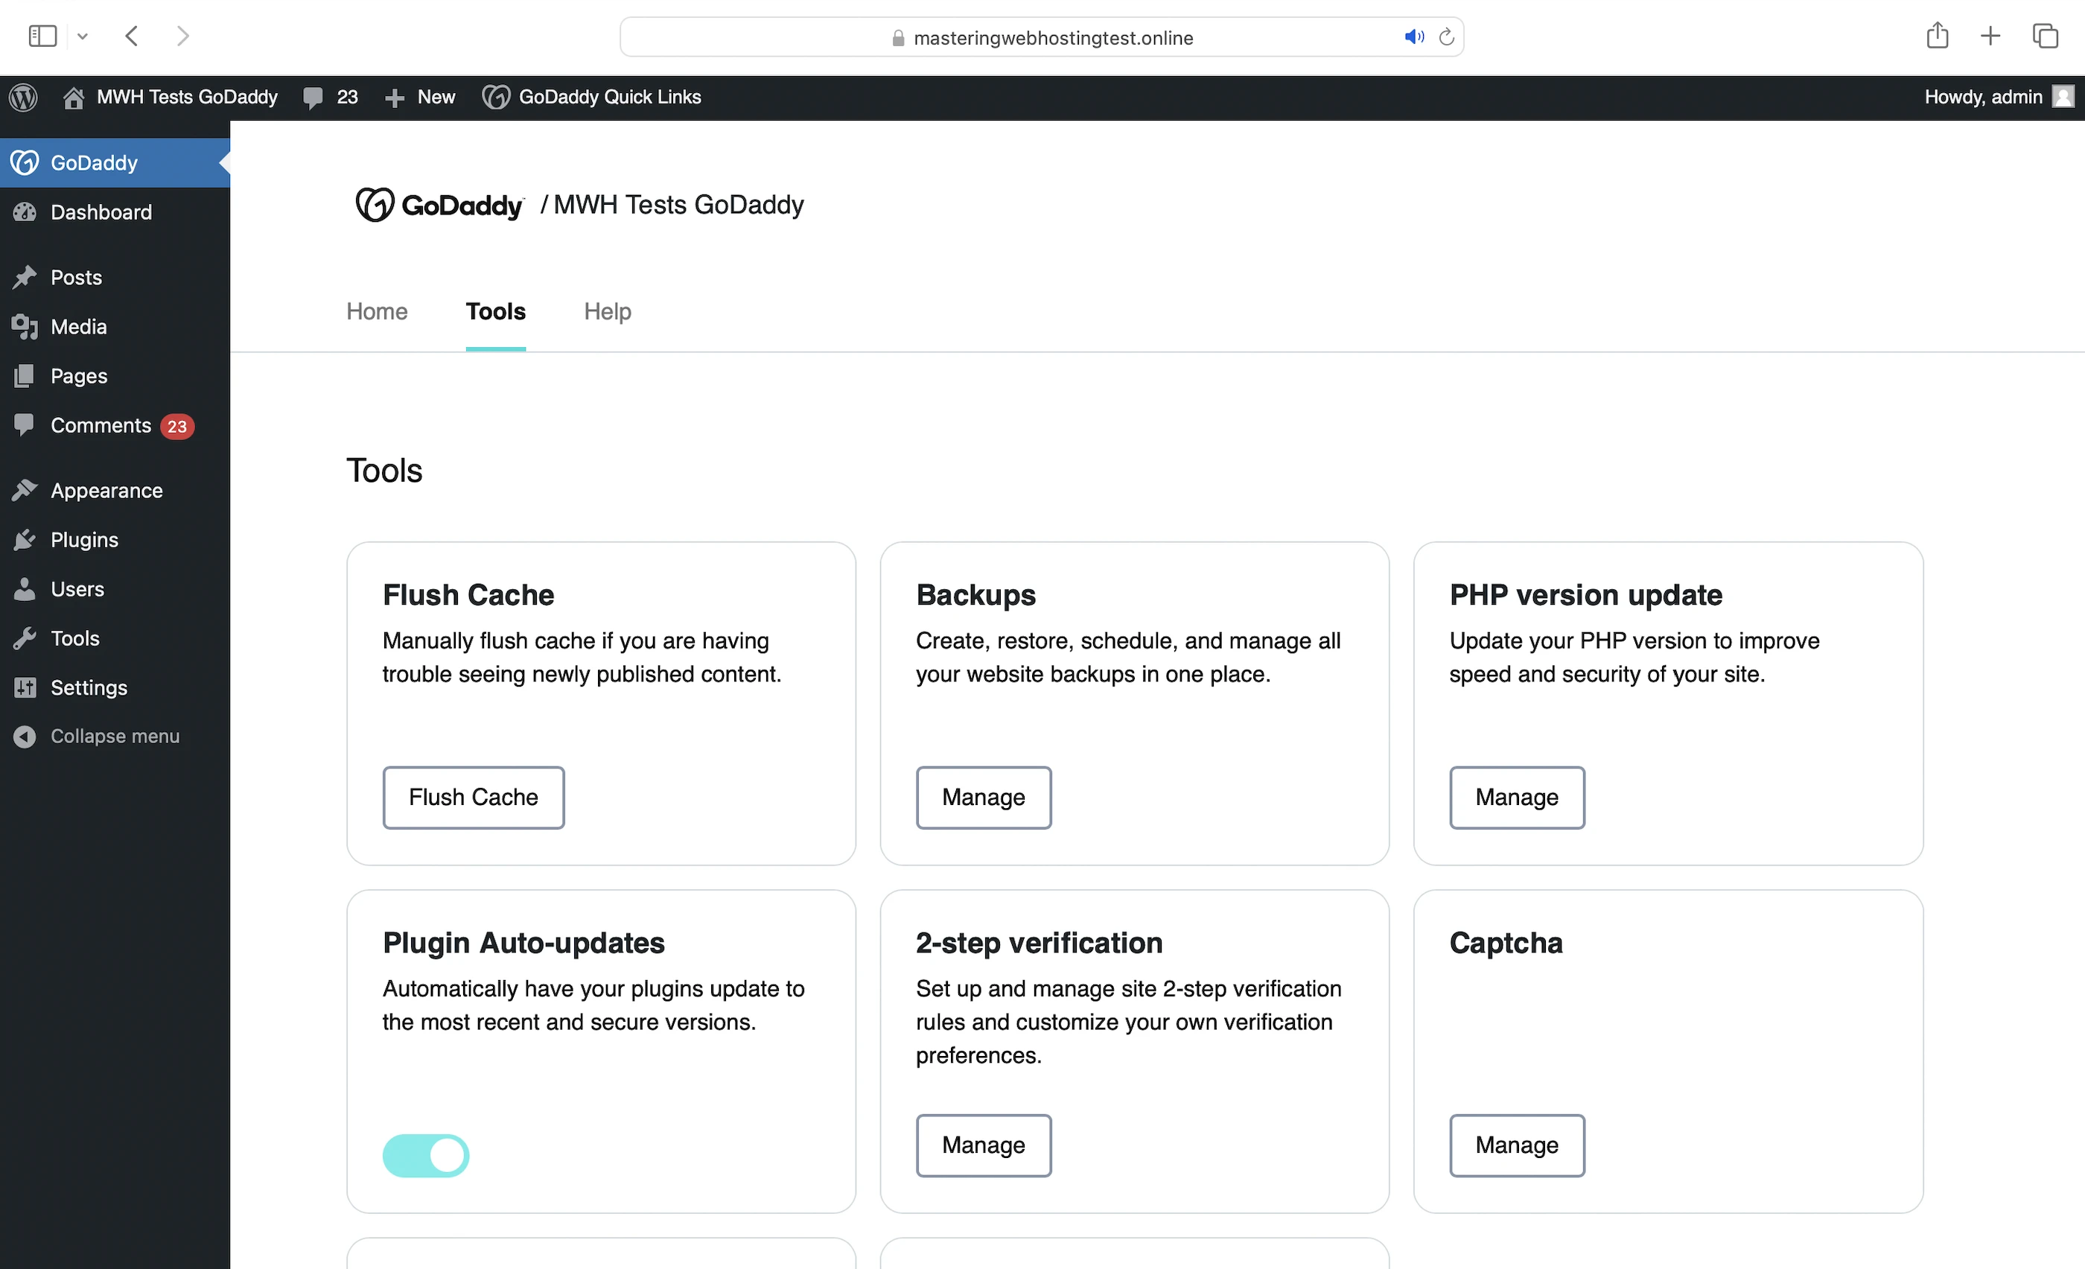Click the WordPress logo in admin bar
2085x1269 pixels.
tap(24, 98)
